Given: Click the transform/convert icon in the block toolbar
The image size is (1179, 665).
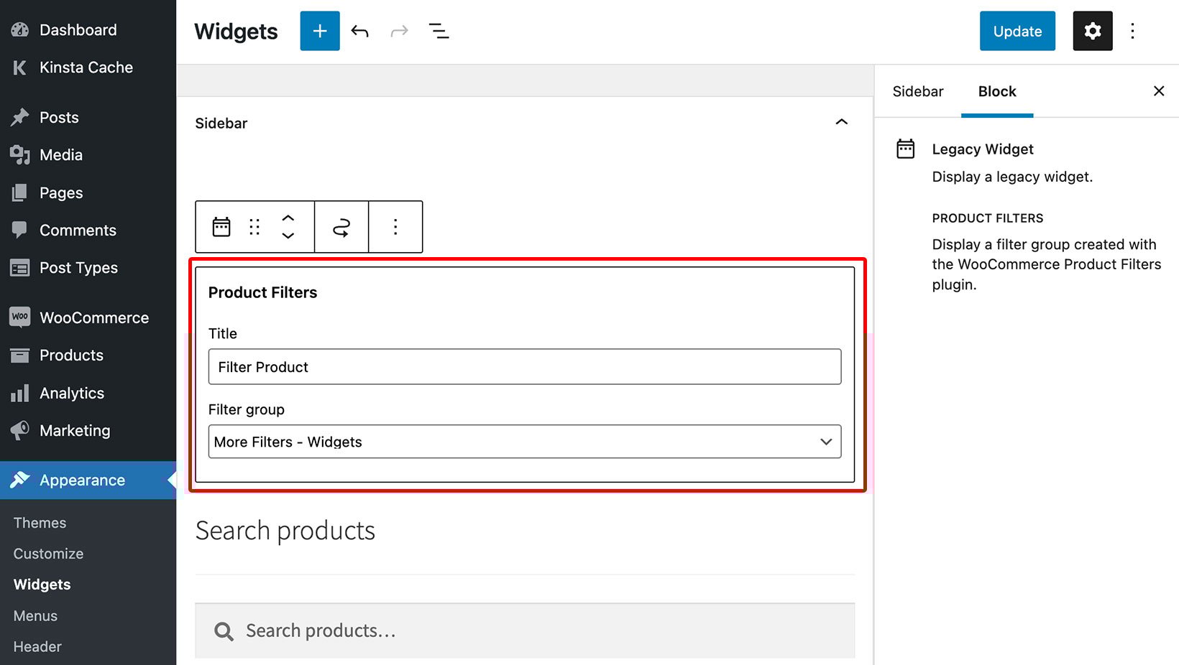Looking at the screenshot, I should [341, 226].
